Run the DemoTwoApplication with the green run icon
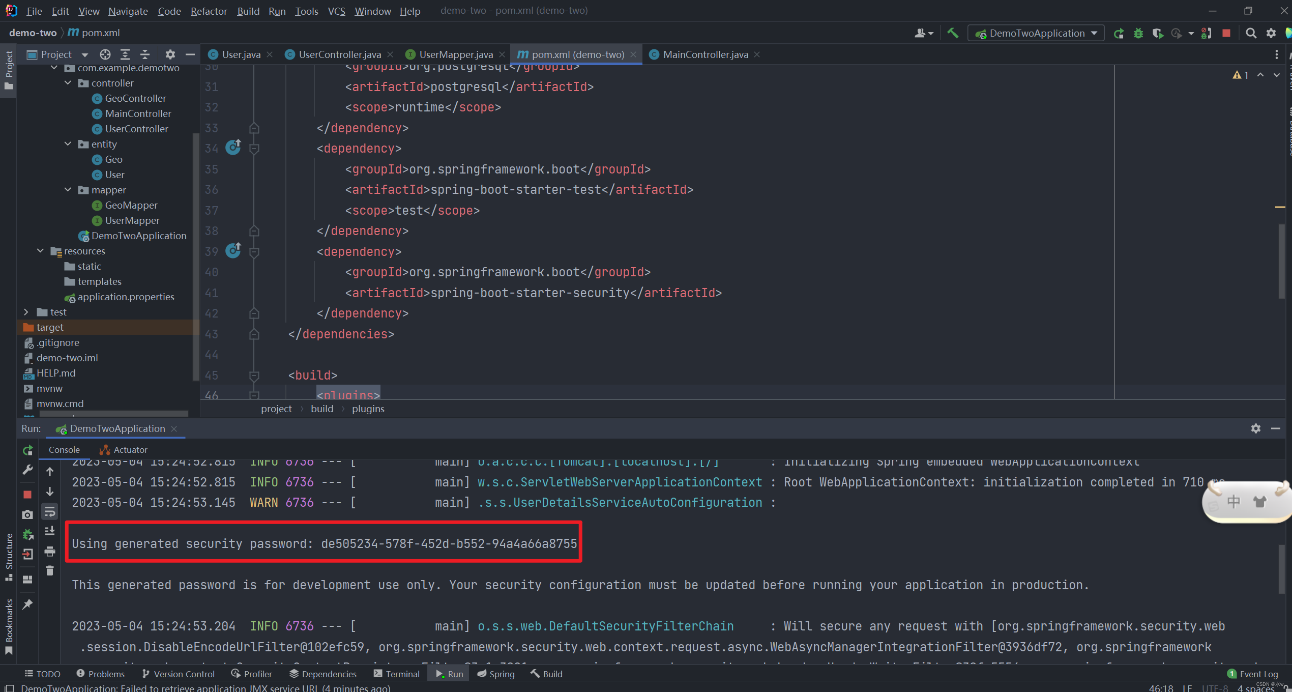The image size is (1292, 692). pyautogui.click(x=1119, y=33)
